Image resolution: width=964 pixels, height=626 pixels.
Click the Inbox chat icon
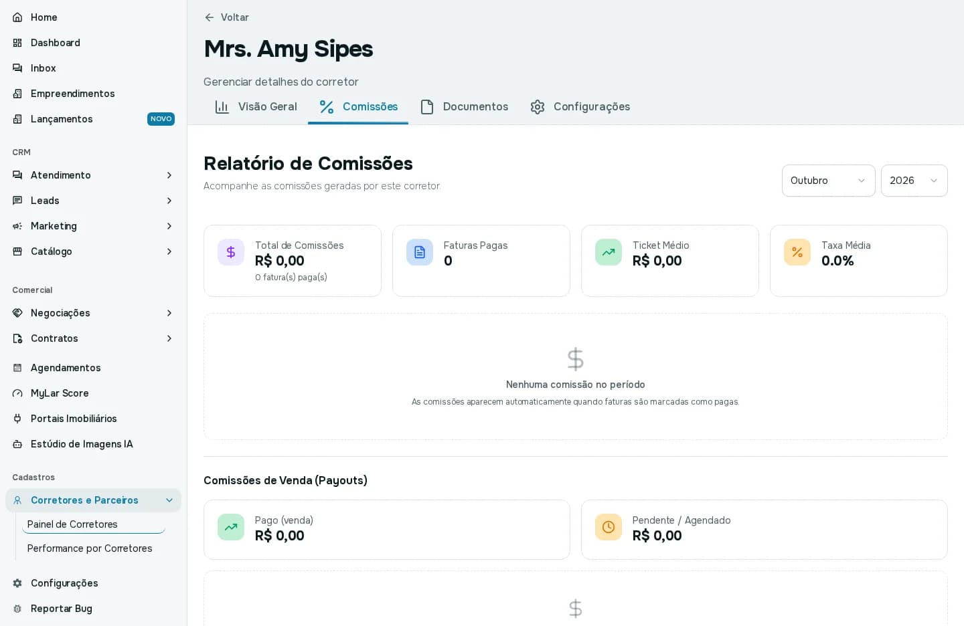[x=17, y=68]
